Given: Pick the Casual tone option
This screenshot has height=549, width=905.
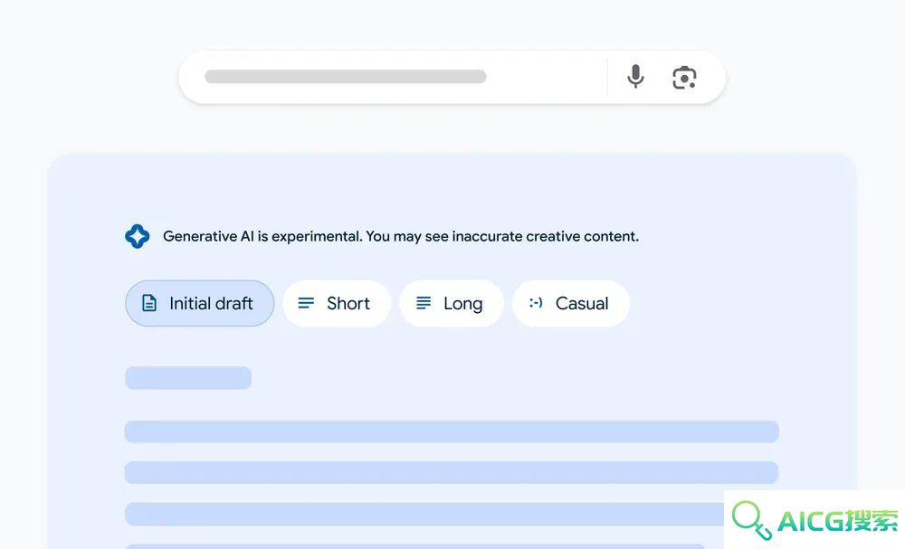Looking at the screenshot, I should pos(571,303).
